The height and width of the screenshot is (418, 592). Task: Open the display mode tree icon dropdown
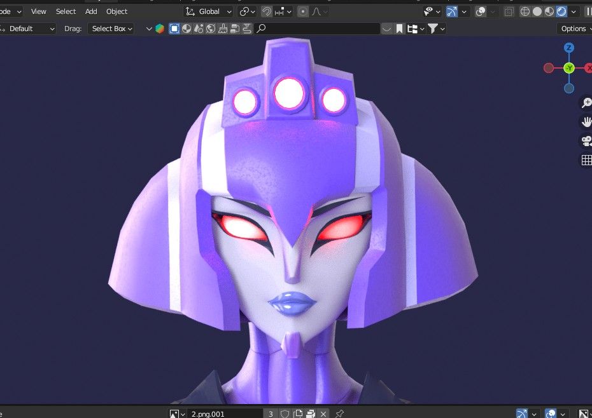416,29
